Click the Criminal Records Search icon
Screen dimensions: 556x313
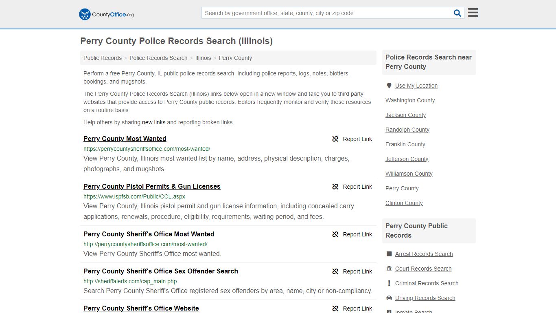[389, 283]
